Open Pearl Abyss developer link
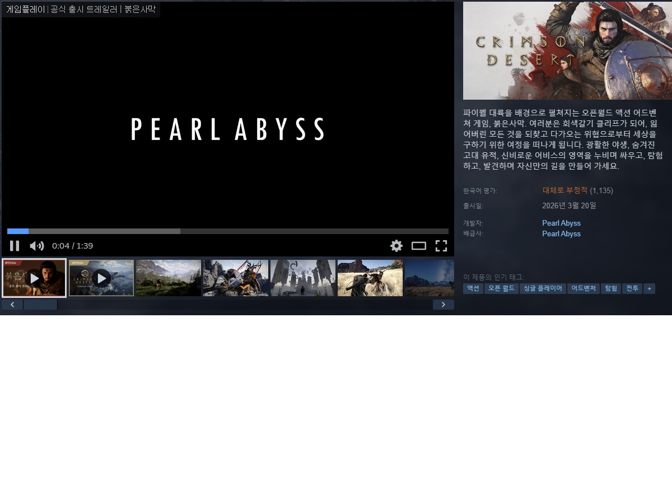This screenshot has height=481, width=672. point(561,223)
